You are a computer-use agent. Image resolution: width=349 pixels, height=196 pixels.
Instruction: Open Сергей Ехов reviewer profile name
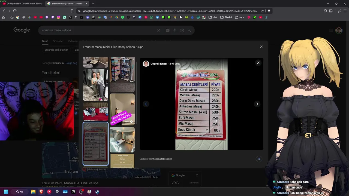click(x=158, y=64)
